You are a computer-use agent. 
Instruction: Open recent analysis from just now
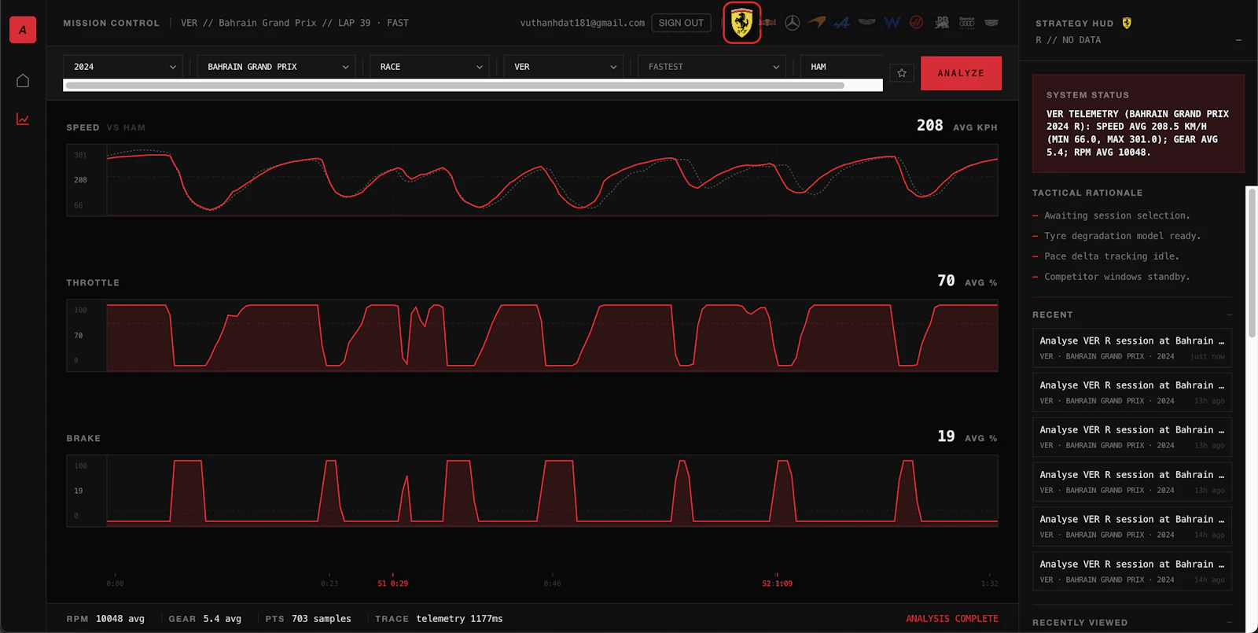[1132, 348]
